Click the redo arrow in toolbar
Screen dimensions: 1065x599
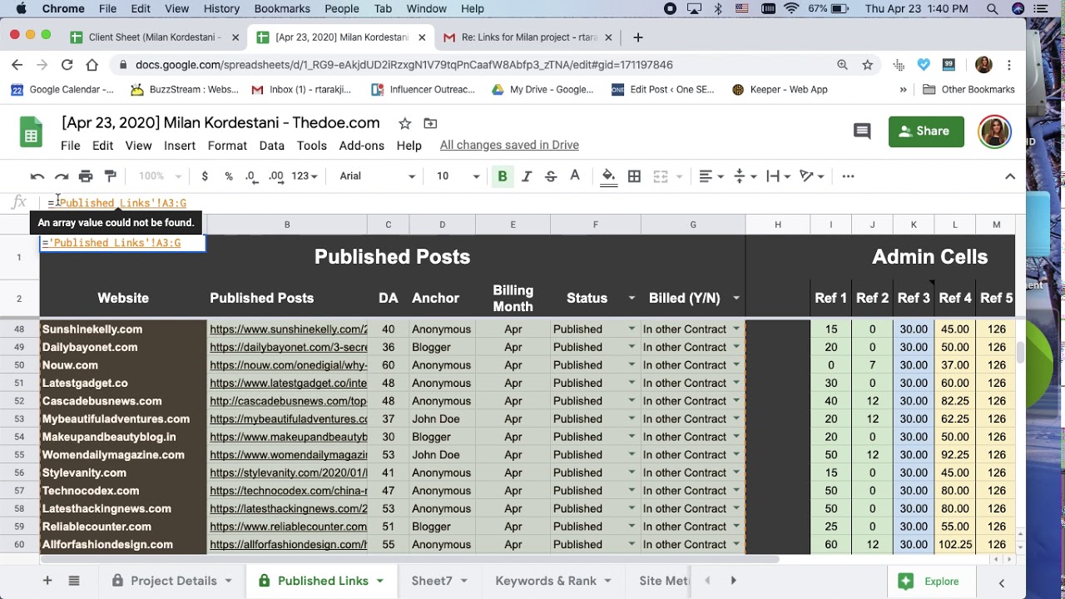pyautogui.click(x=61, y=176)
